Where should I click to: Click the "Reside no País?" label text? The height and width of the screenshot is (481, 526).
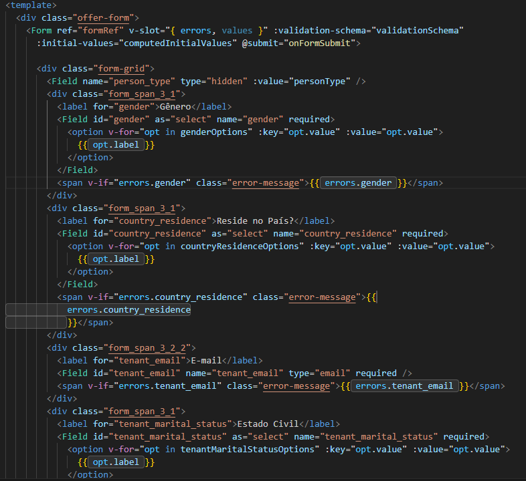(x=253, y=221)
